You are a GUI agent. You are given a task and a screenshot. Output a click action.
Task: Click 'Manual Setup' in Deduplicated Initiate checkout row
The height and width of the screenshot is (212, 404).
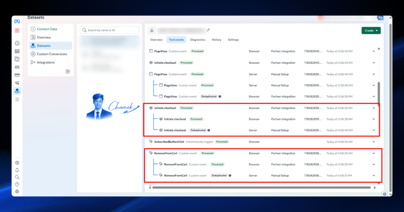point(280,130)
